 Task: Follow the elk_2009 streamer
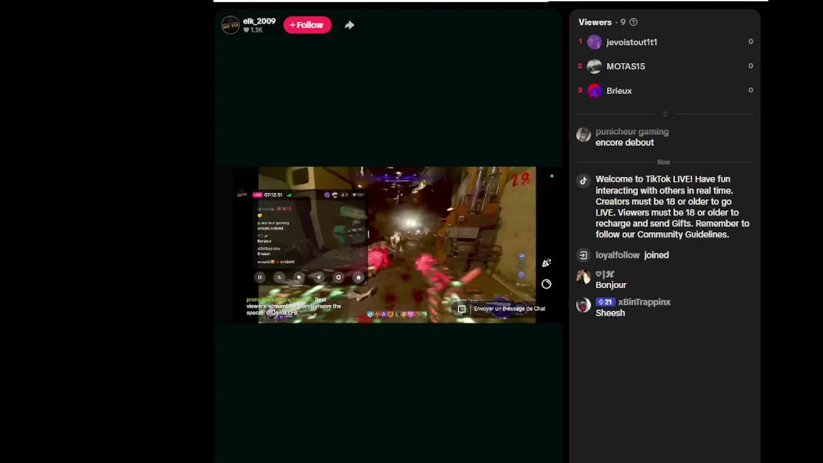307,25
